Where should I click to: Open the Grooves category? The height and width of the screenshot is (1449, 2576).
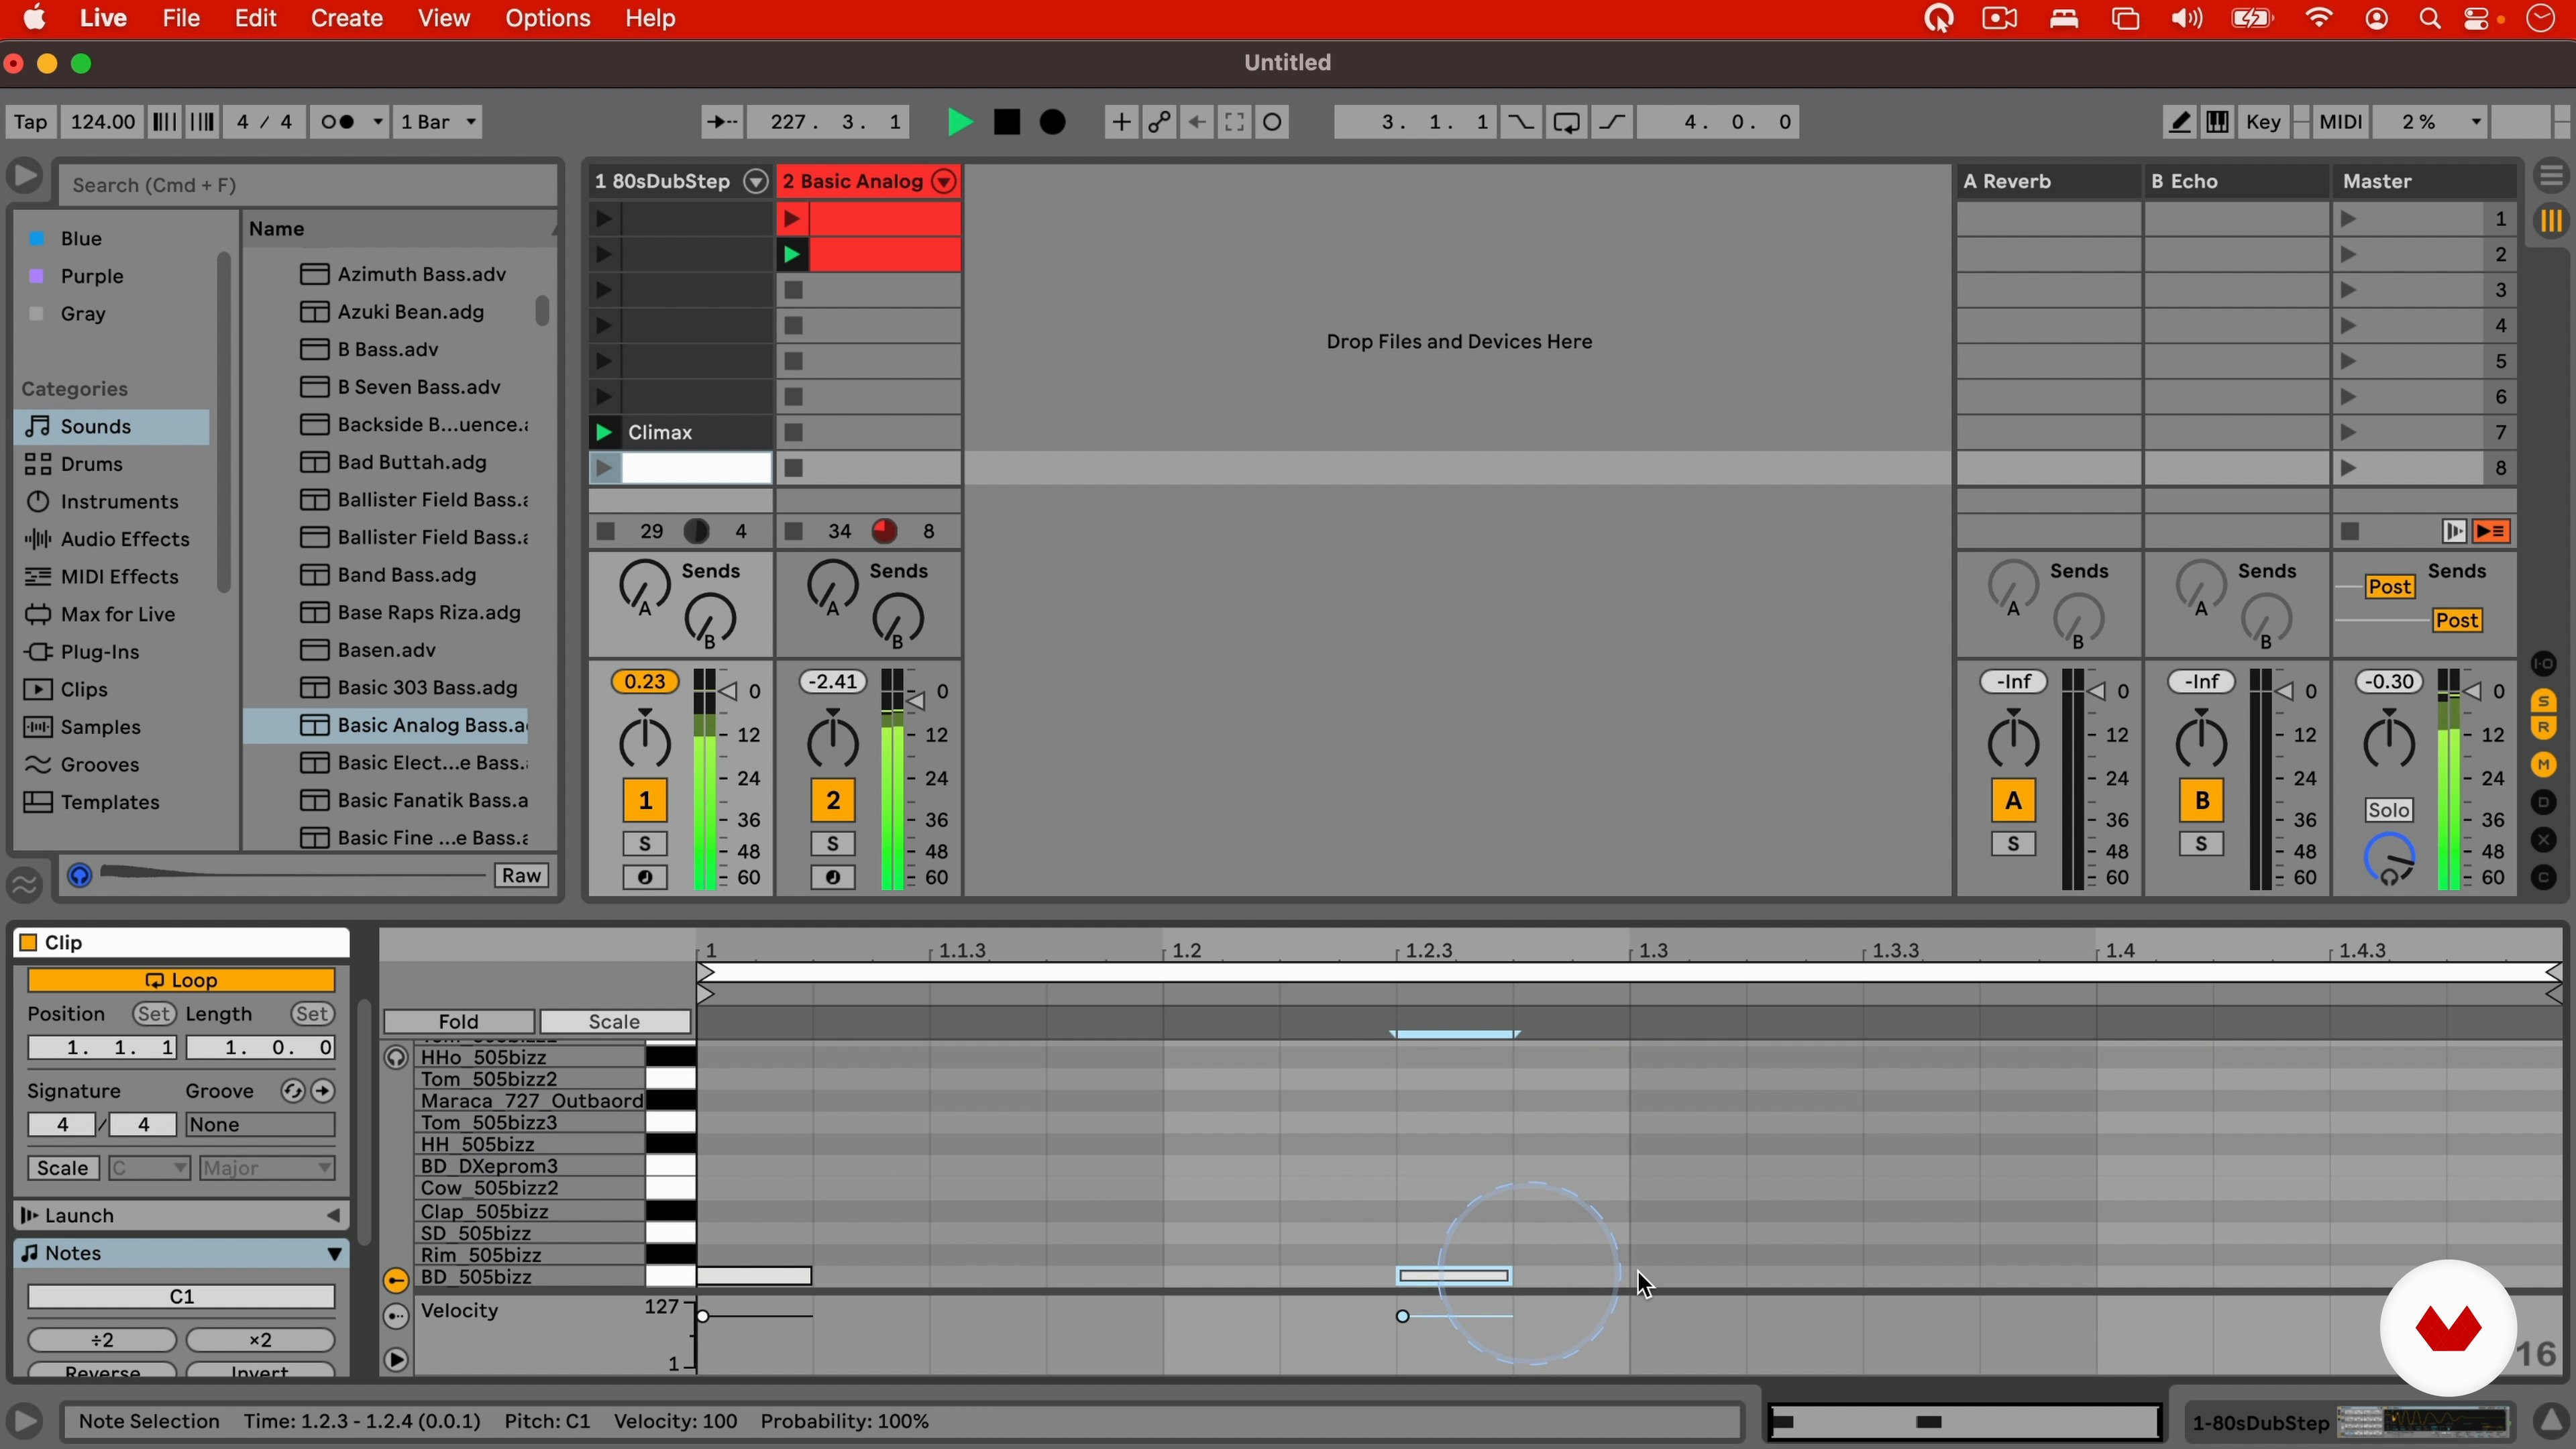click(112, 765)
